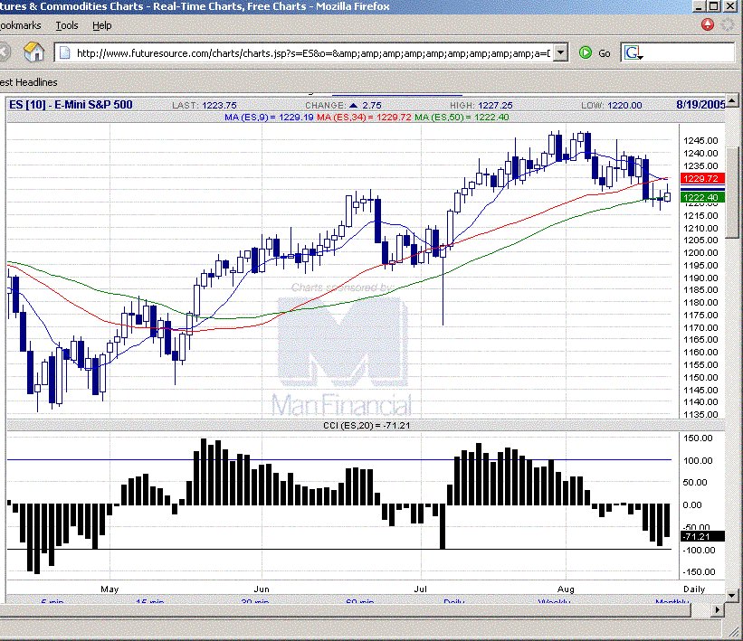Click the red 1229.72 price label
The height and width of the screenshot is (641, 743).
click(x=702, y=178)
